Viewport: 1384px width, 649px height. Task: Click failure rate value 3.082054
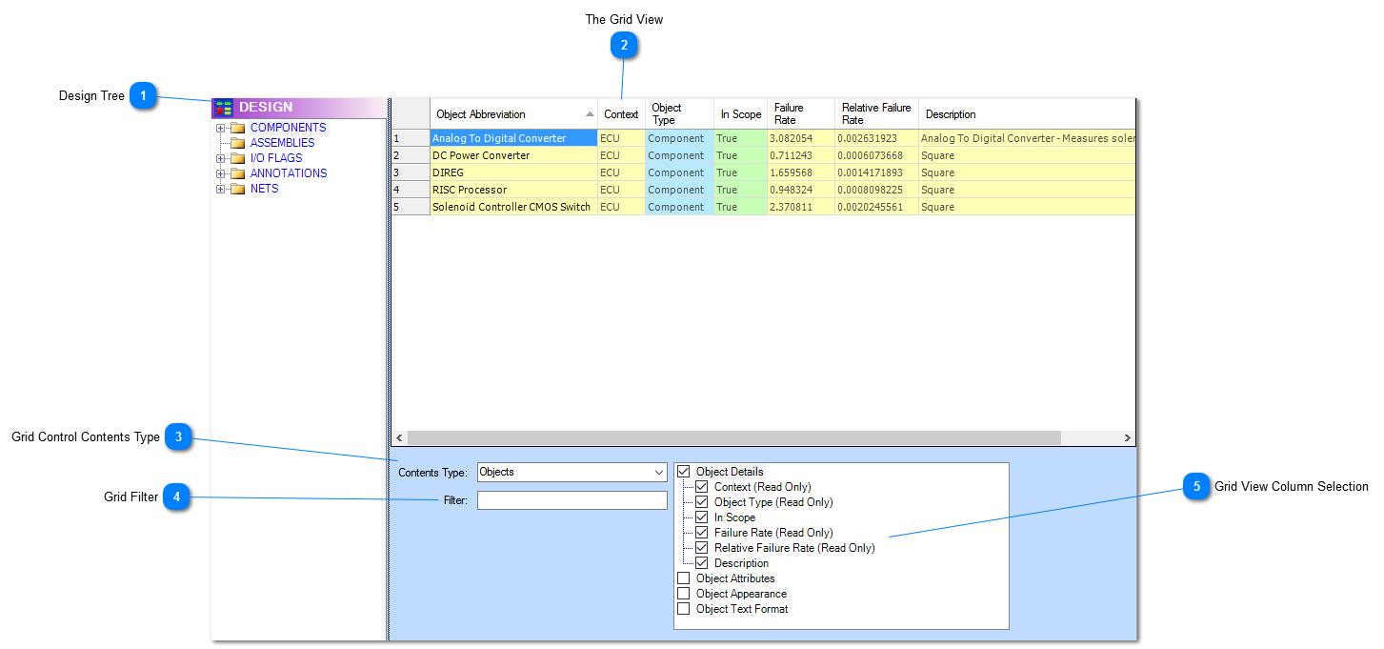(x=801, y=138)
